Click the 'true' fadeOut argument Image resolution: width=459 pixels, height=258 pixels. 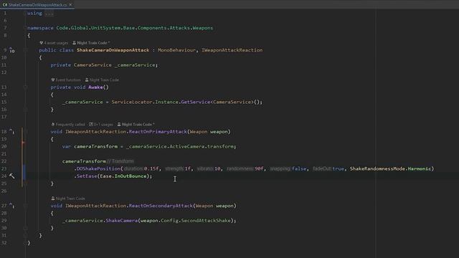(x=339, y=168)
